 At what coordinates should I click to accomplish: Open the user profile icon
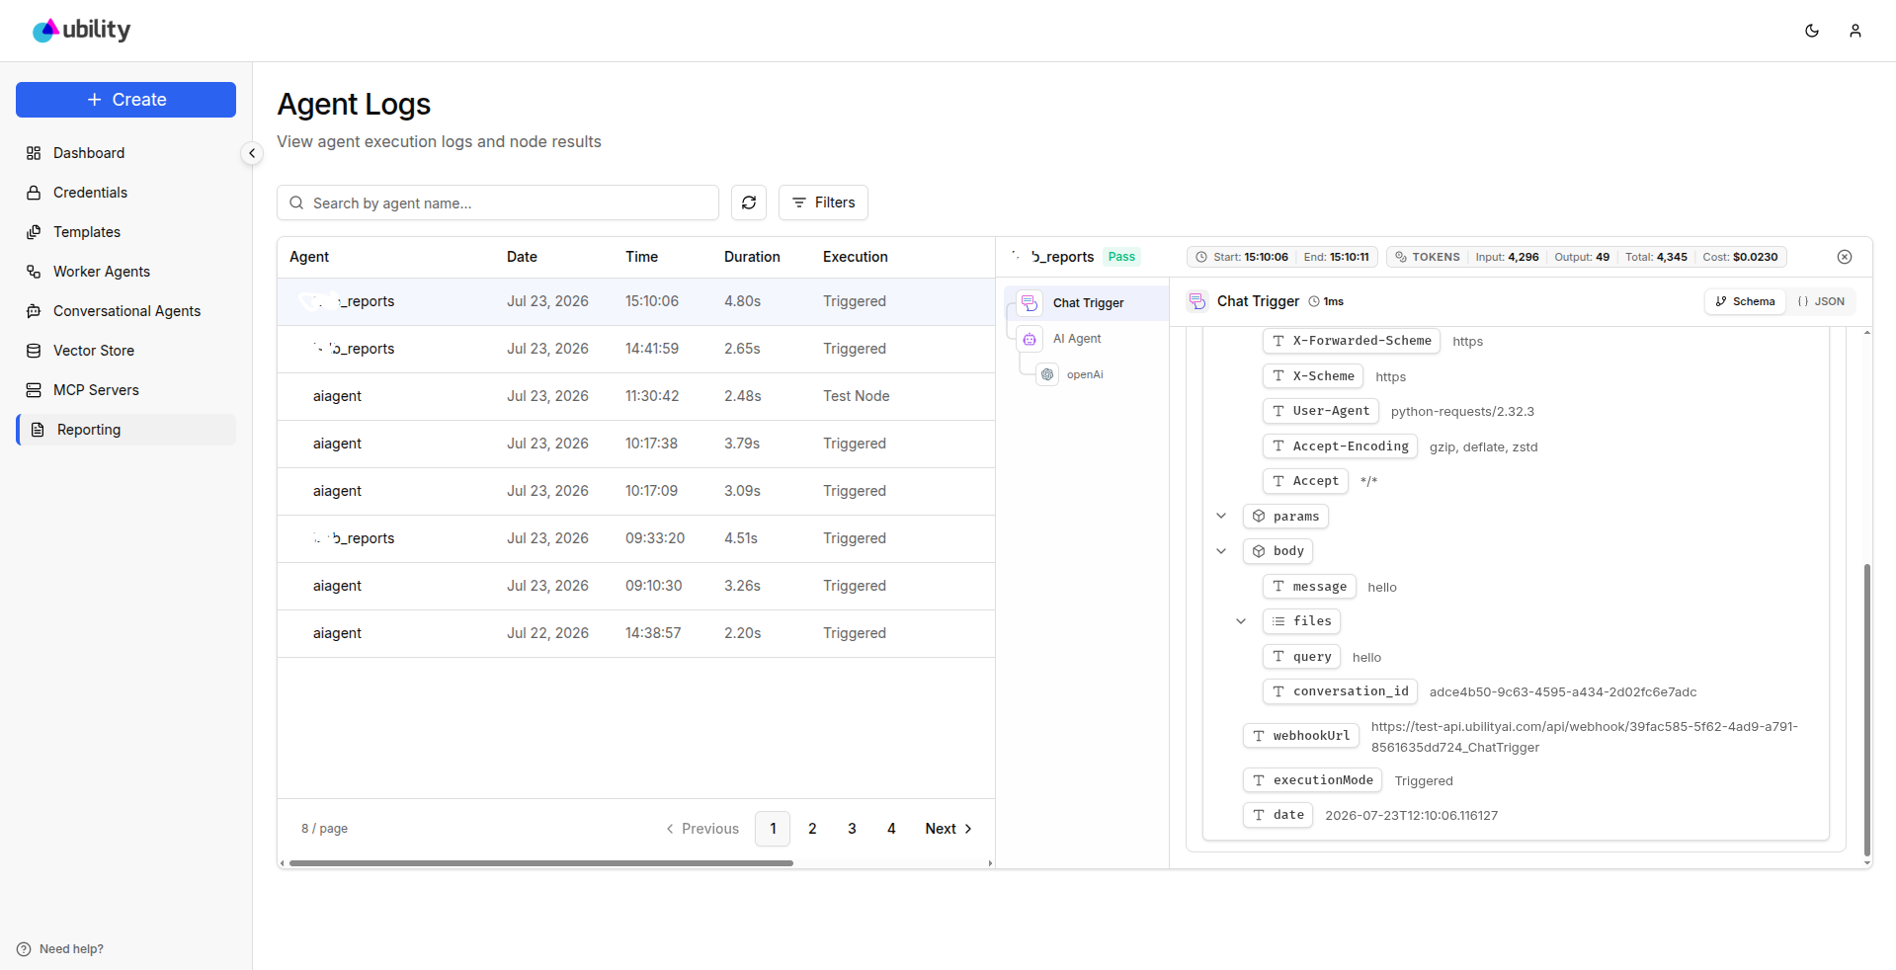point(1855,31)
